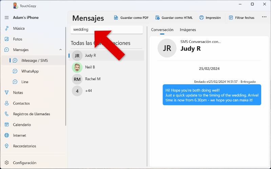Click the Configuración gear icon

(7, 163)
